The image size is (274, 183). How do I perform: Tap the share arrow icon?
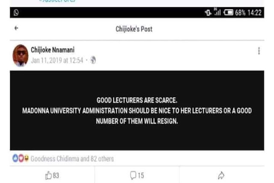(221, 175)
